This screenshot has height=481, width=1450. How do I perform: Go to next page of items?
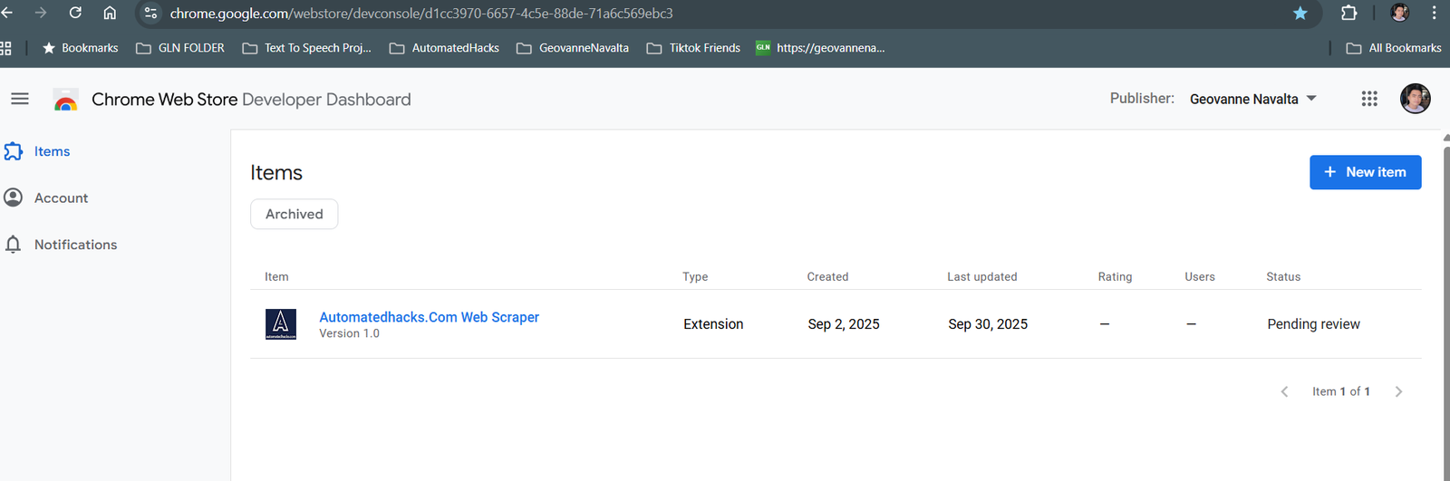click(1398, 391)
